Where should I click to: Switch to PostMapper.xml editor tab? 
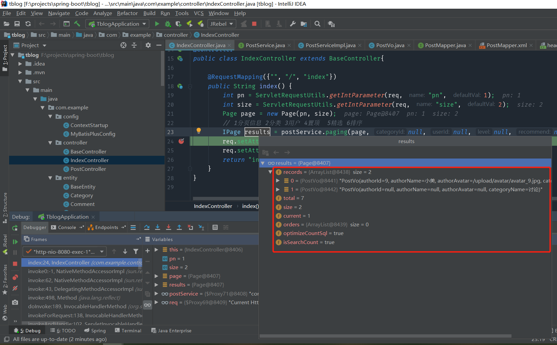[x=506, y=45]
